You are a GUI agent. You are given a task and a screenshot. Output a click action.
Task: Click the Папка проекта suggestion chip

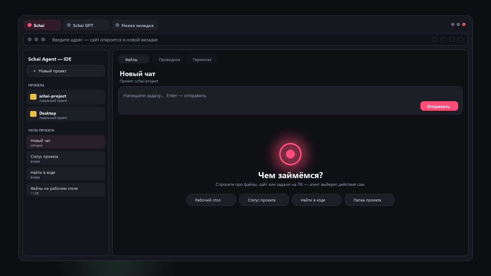(x=369, y=200)
